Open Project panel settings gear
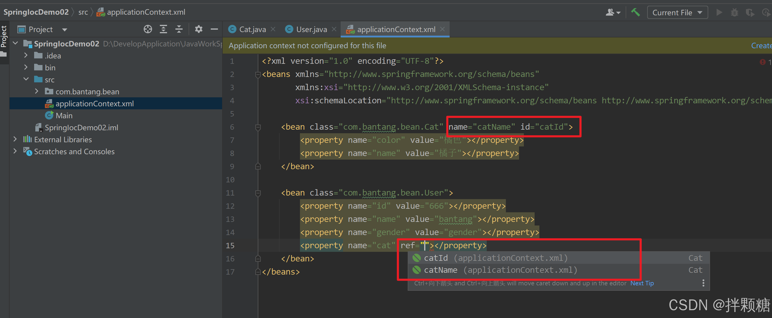This screenshot has height=318, width=772. pyautogui.click(x=199, y=29)
